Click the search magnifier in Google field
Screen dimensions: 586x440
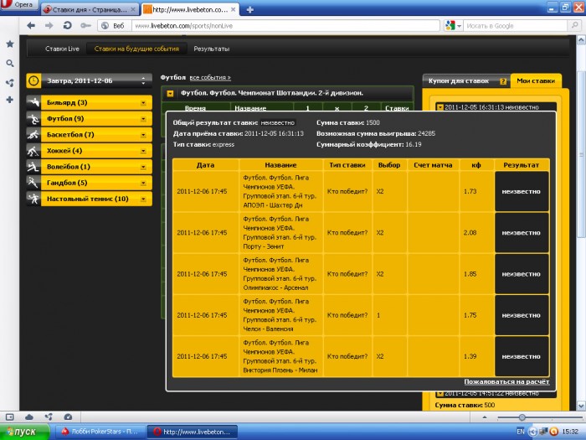click(573, 25)
